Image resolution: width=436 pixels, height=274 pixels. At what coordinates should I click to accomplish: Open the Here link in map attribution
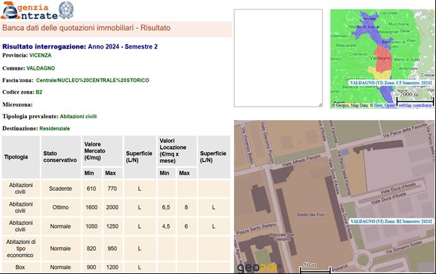(x=377, y=105)
